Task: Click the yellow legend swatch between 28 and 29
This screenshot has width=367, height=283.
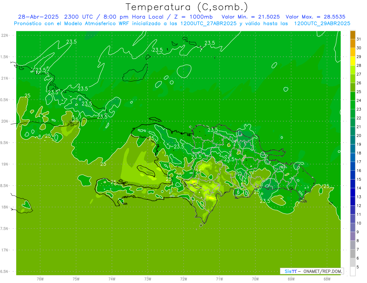Action: pyautogui.click(x=353, y=61)
